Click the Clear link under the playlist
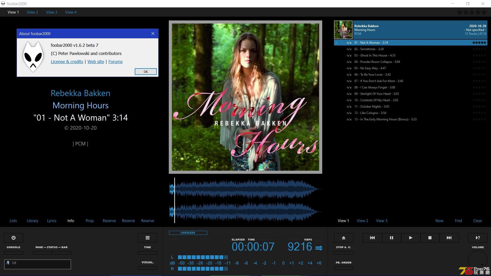The image size is (491, 276). pos(478,221)
